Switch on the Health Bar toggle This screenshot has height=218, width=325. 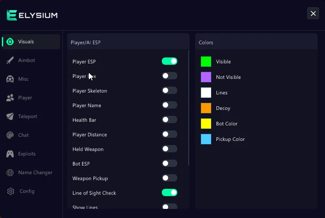pos(170,119)
